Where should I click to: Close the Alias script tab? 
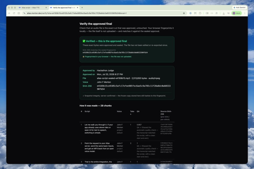coord(46,8)
